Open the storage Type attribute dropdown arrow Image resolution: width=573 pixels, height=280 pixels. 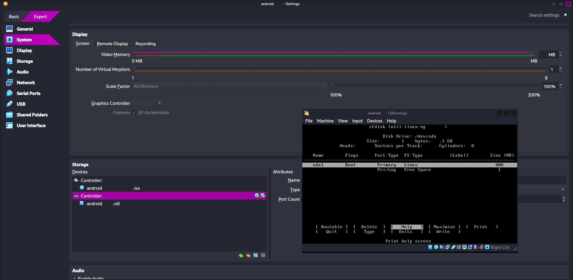pos(563,189)
